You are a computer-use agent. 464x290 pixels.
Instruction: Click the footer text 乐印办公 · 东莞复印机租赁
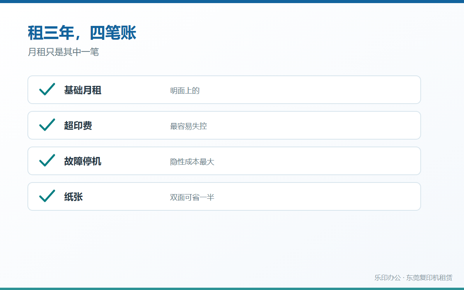tap(413, 278)
